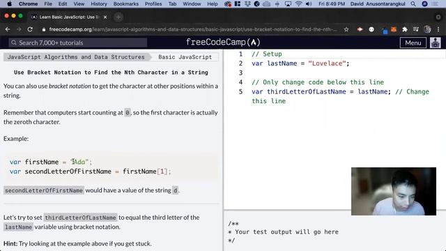
Task: Click the cloud icon in menu bar
Action: [x=266, y=3]
